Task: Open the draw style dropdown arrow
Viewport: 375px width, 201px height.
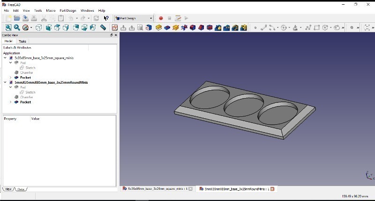Action: point(31,28)
